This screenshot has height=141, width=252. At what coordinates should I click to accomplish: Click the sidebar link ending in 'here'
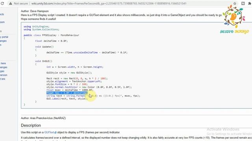[x=3, y=63]
